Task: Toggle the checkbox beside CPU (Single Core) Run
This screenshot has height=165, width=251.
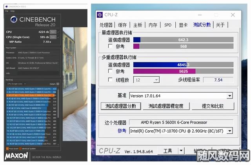Action: (58, 37)
